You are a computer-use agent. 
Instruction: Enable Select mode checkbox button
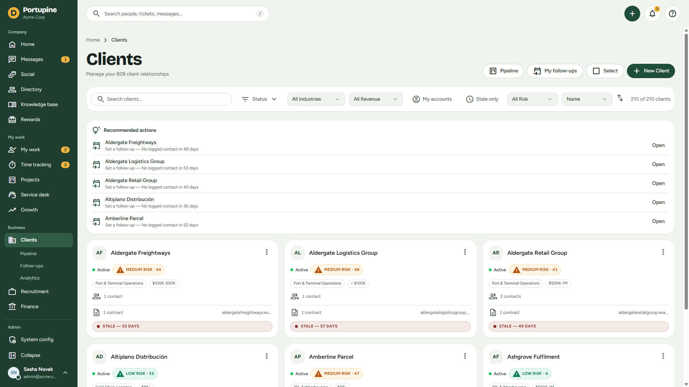(x=605, y=71)
